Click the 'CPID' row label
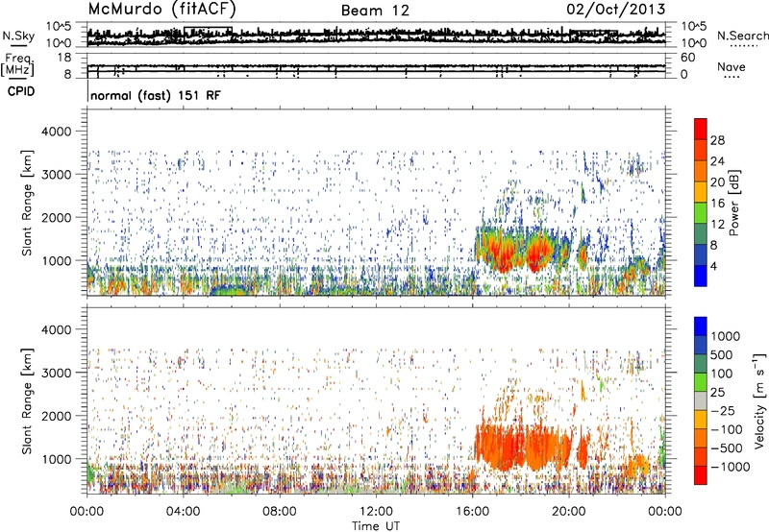 click(x=21, y=91)
